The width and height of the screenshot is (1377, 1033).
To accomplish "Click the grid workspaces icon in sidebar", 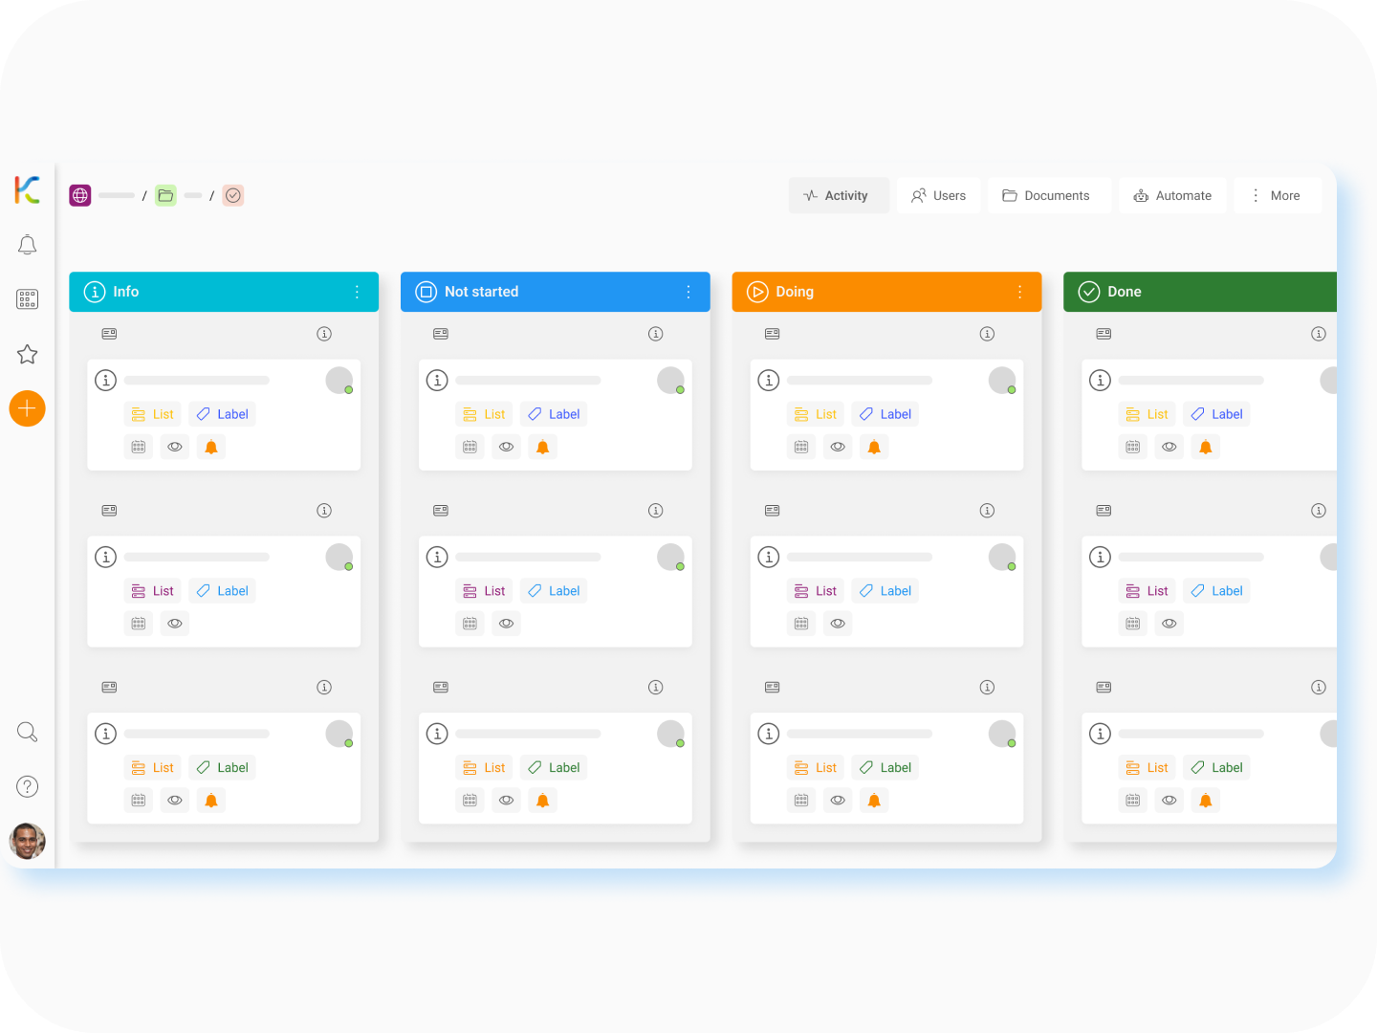I will tap(27, 299).
